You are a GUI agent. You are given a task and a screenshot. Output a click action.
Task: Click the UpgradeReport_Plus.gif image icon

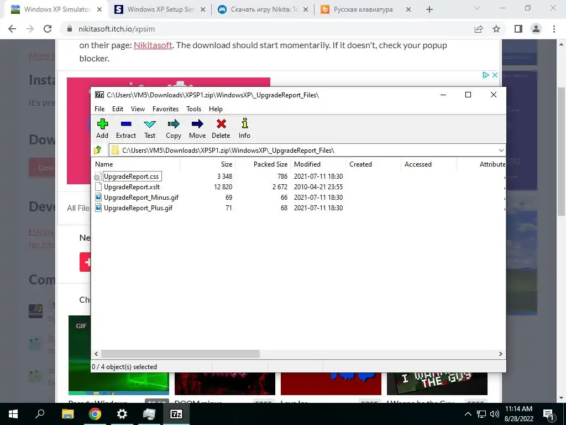point(98,208)
